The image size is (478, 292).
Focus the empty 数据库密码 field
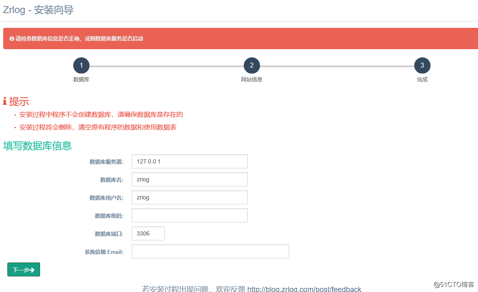click(190, 215)
